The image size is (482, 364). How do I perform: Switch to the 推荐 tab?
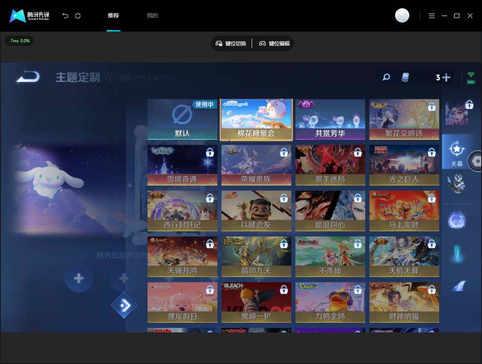tap(113, 15)
